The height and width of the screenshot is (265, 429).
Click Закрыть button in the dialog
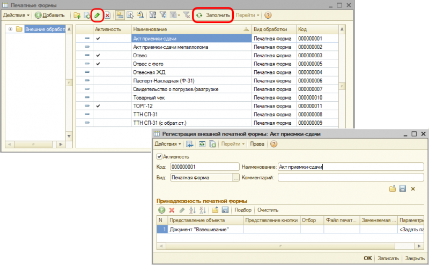(415, 258)
